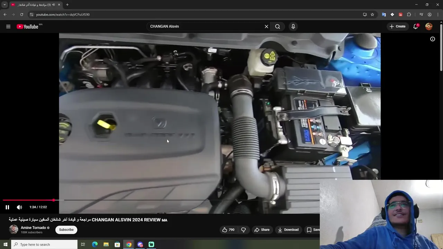443x249 pixels.
Task: Open Chrome three-dot menu
Action: tap(438, 15)
